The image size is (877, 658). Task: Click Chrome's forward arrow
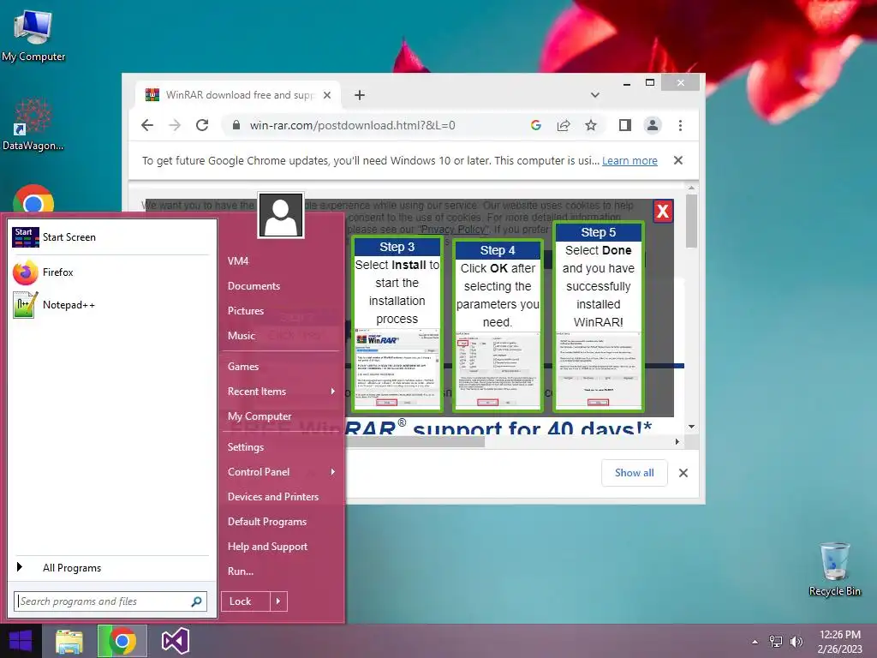[x=175, y=125]
